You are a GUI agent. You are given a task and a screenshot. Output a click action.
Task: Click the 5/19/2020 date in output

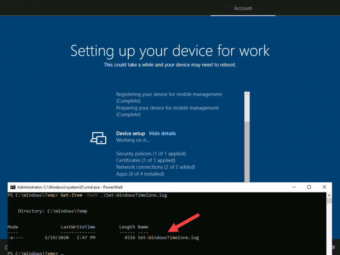click(x=57, y=238)
